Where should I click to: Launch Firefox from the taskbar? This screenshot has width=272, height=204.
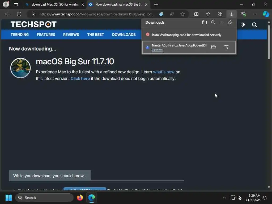click(x=80, y=198)
